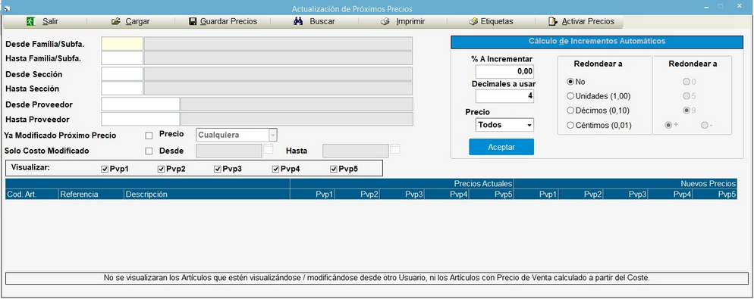The width and height of the screenshot is (754, 299).
Task: Choose Buscar in the toolbar
Action: pos(322,22)
